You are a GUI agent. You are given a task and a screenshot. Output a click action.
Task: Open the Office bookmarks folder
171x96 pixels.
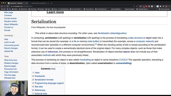coord(15,9)
